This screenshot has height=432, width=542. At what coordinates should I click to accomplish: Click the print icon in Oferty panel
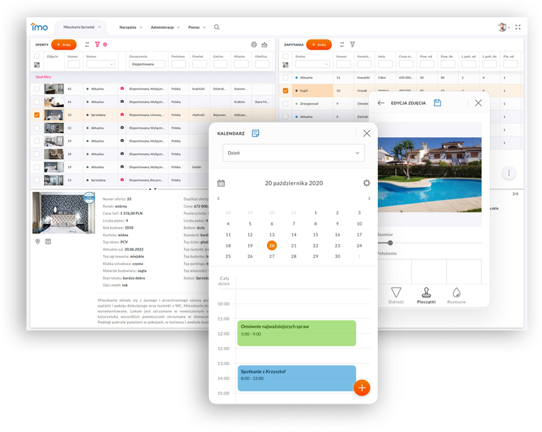pos(254,45)
